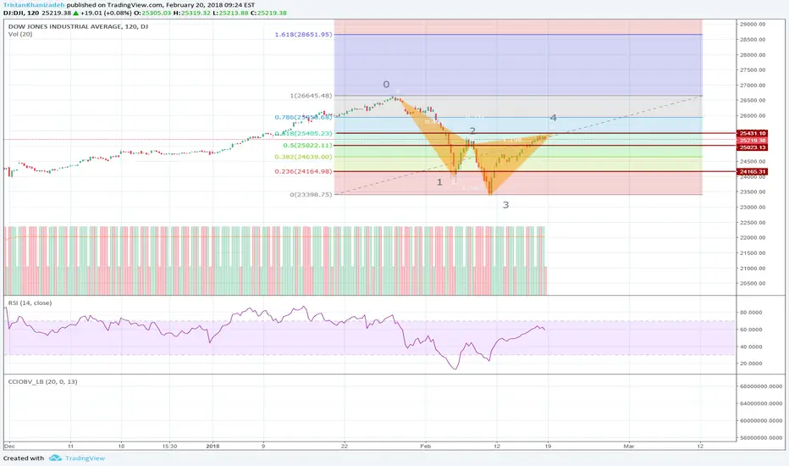789x466 pixels.
Task: Click the 25023.13 red price tag
Action: click(753, 147)
